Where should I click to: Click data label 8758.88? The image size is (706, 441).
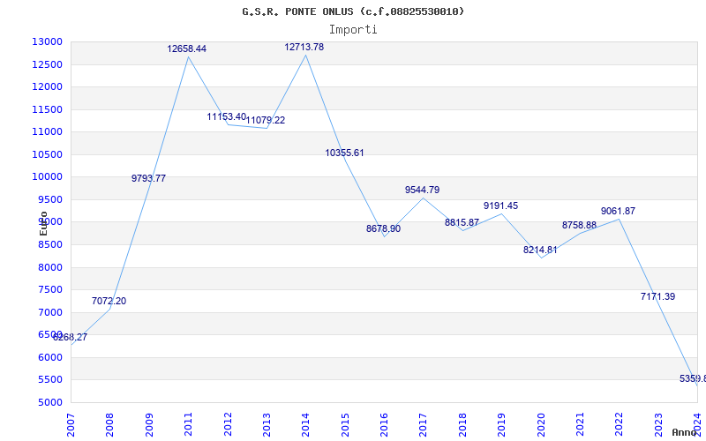579,225
